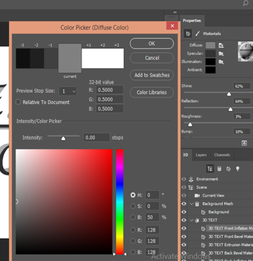Click Add to Swatches
This screenshot has width=253, height=261.
pyautogui.click(x=152, y=75)
